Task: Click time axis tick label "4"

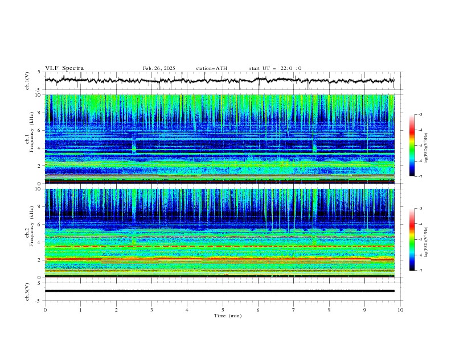Action: (x=187, y=310)
